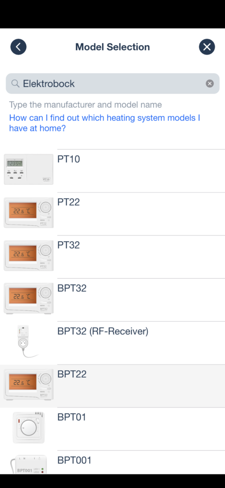Select the BPT01 dial thermostat image

[x=28, y=427]
